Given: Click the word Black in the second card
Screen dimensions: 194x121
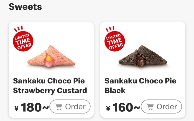Looking at the screenshot, I should (115, 90).
